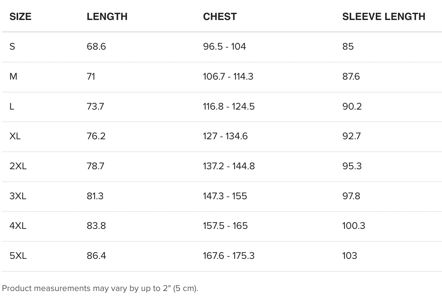Screen dimensions: 442x301
Task: Select the 3XL size row label
Action: click(x=18, y=196)
